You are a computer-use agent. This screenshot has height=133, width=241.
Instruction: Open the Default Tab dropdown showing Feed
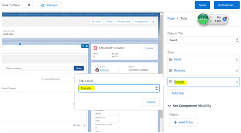[x=203, y=40]
